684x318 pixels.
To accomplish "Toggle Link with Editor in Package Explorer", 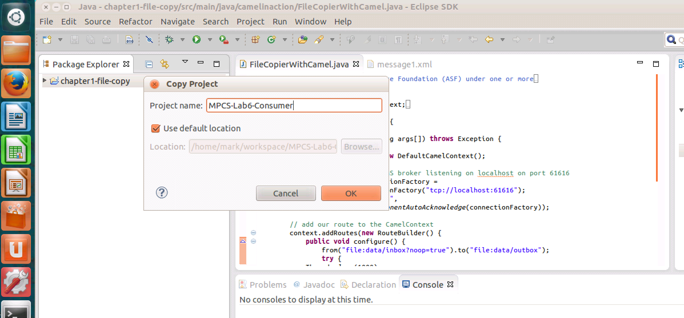I will click(165, 64).
